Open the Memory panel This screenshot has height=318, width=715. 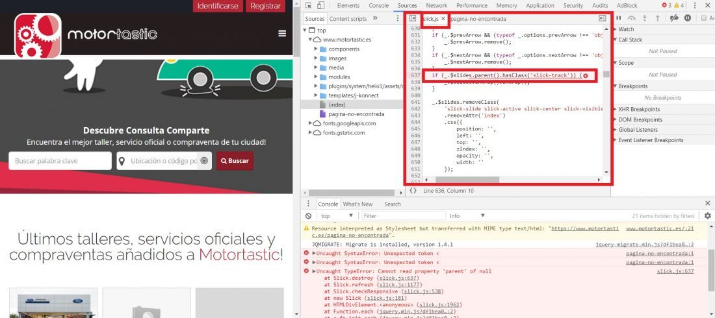point(506,5)
